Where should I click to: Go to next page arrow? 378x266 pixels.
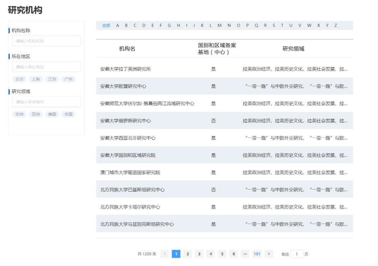pyautogui.click(x=269, y=254)
